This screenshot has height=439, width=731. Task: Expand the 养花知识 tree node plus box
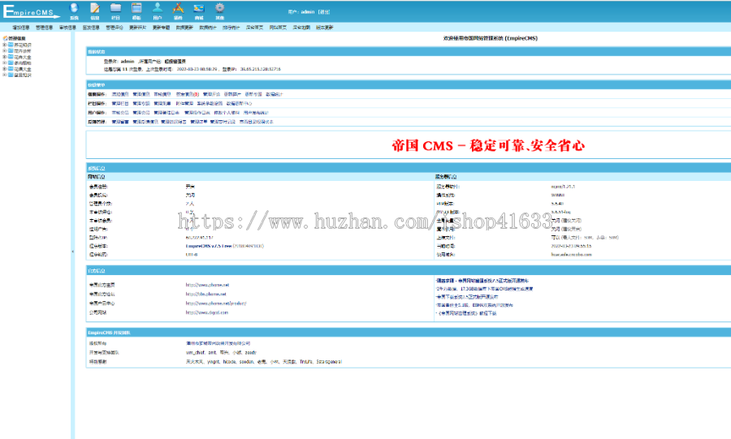(5, 45)
